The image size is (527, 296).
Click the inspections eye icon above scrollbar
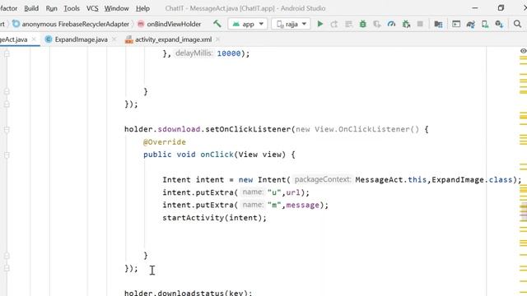click(x=523, y=51)
